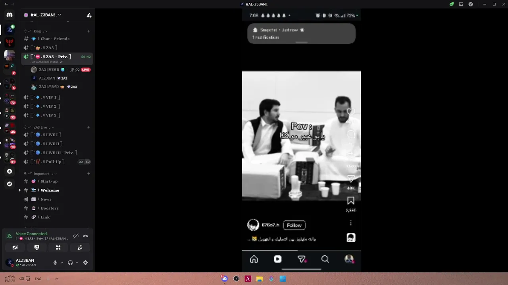Screen dimensions: 508x285
Task: Collapse the King channel category
Action: 36,31
